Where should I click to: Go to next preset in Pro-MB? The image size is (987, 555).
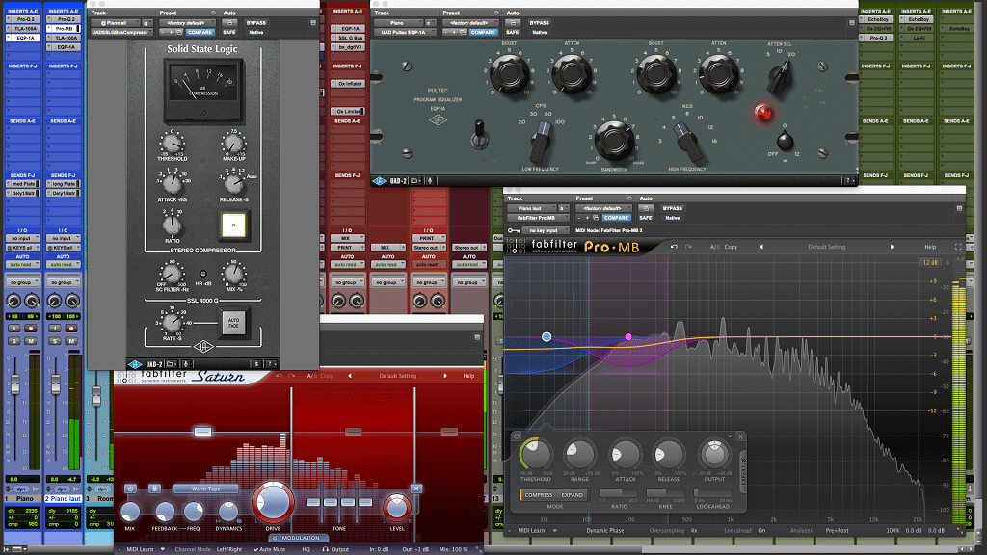pyautogui.click(x=892, y=247)
